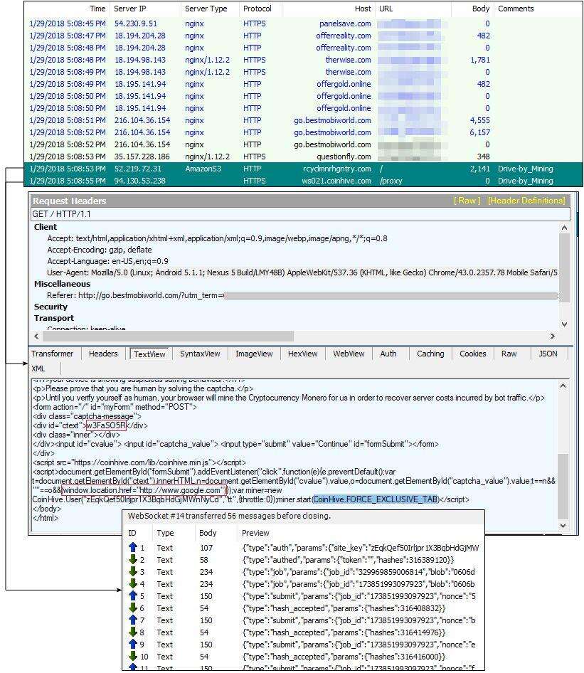Show the HexView tab
584x673 pixels.
pos(302,354)
